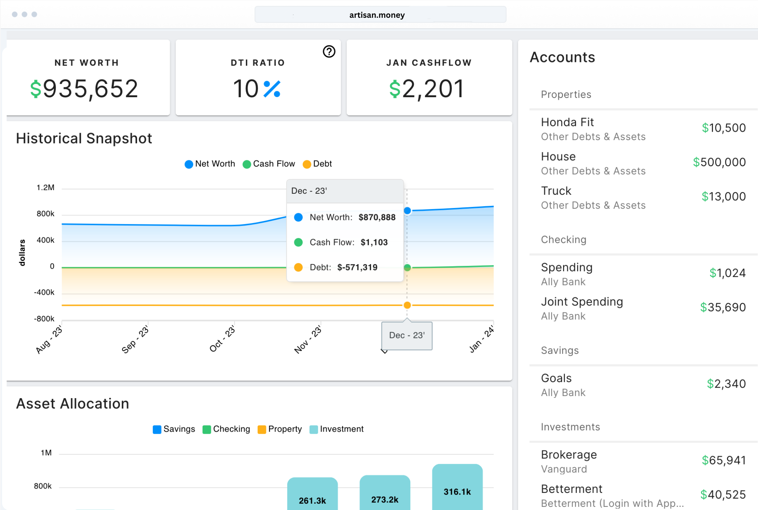Toggle the Investment legend item in Asset Allocation
Image resolution: width=758 pixels, height=510 pixels.
(x=337, y=429)
